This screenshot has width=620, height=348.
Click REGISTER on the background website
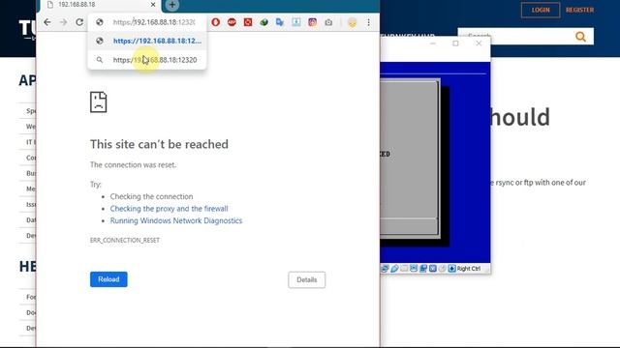[579, 10]
